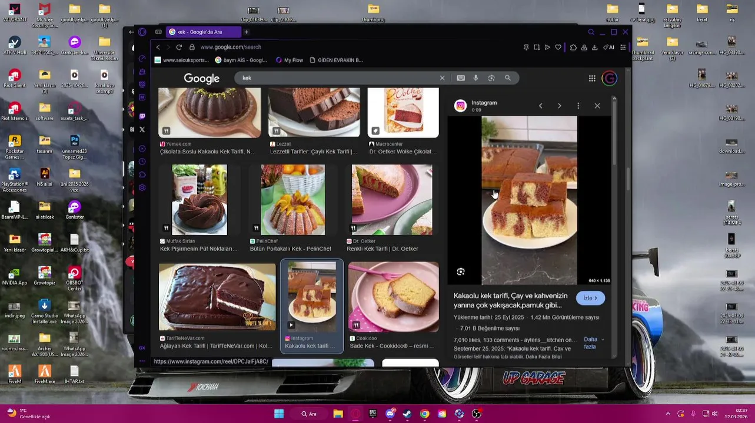Open Twitch in the Opera sidebar
The height and width of the screenshot is (423, 755).
pyautogui.click(x=142, y=116)
